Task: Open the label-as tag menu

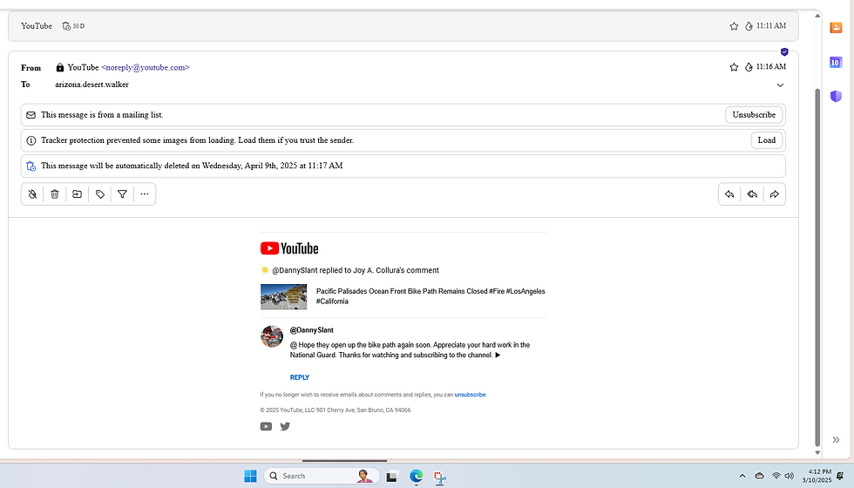Action: [99, 193]
